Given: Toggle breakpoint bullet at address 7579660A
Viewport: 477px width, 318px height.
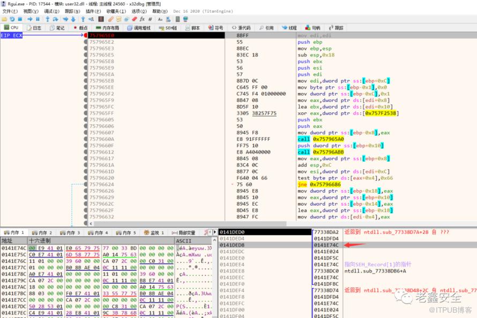Looking at the screenshot, I should coord(86,139).
